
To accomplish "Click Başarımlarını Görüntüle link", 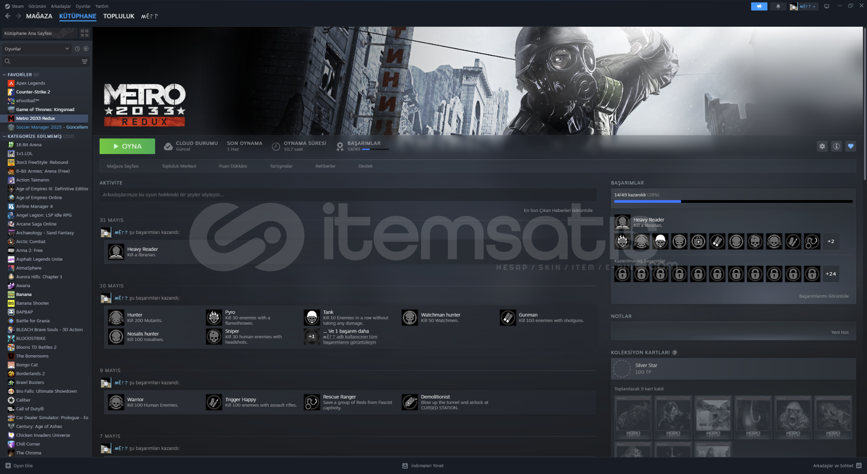I will click(x=824, y=296).
